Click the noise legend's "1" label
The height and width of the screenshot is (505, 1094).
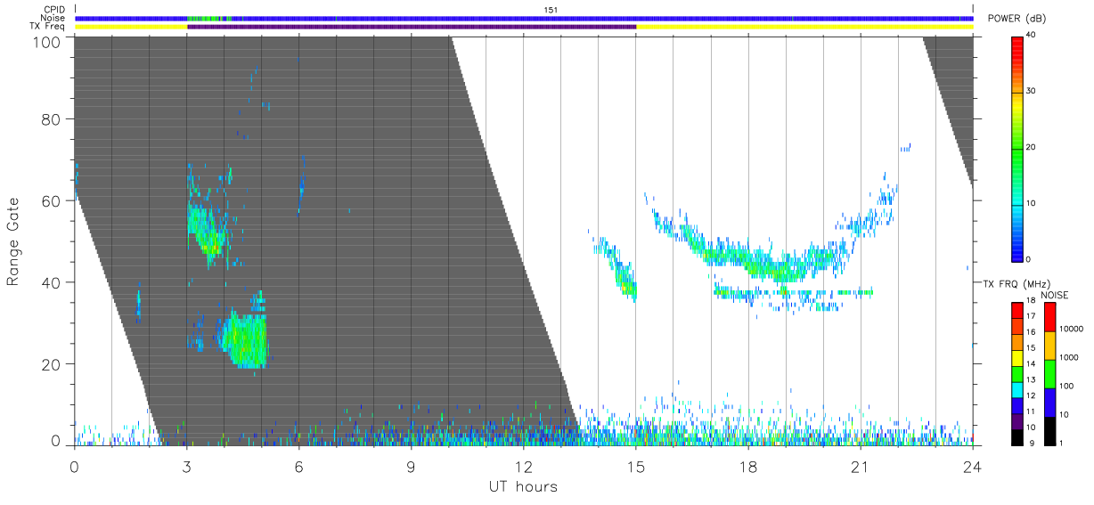1063,443
